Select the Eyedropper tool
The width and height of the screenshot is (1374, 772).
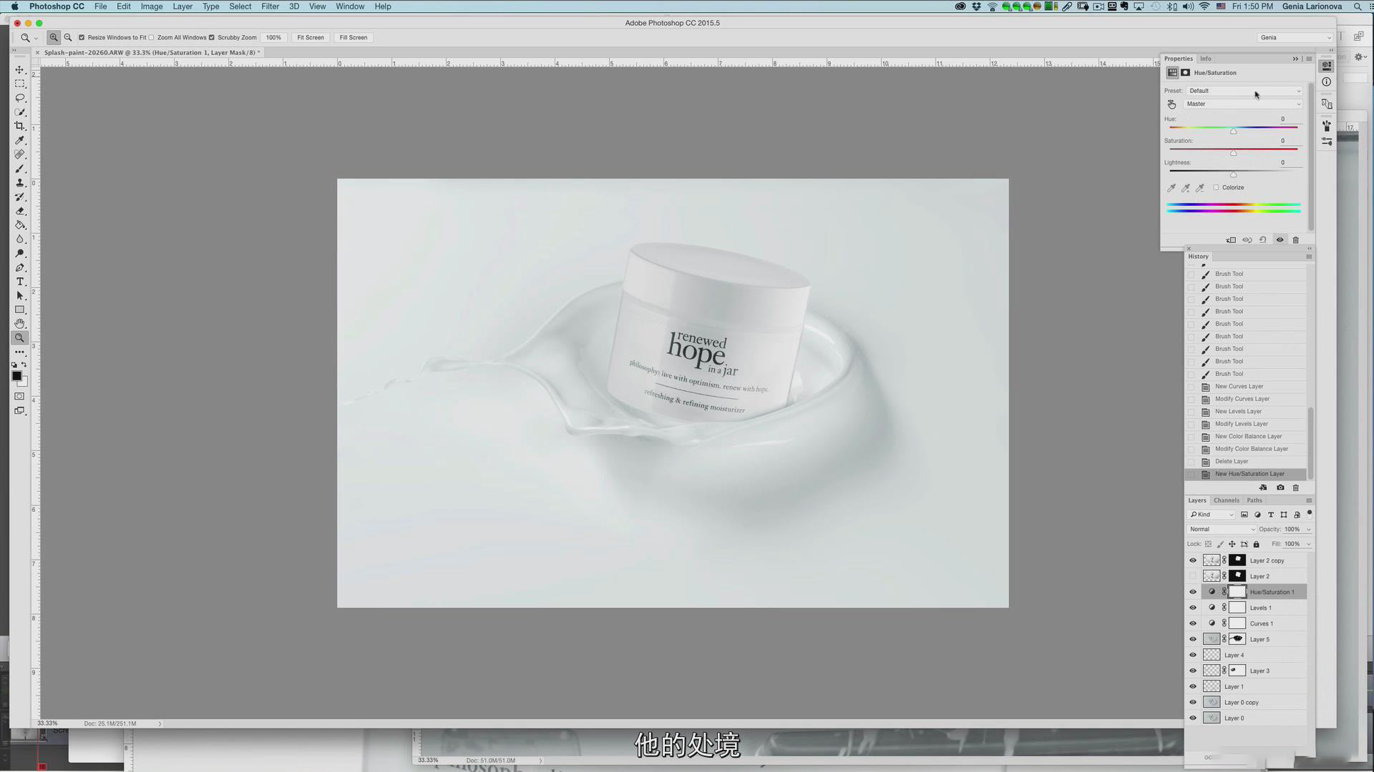[x=20, y=140]
